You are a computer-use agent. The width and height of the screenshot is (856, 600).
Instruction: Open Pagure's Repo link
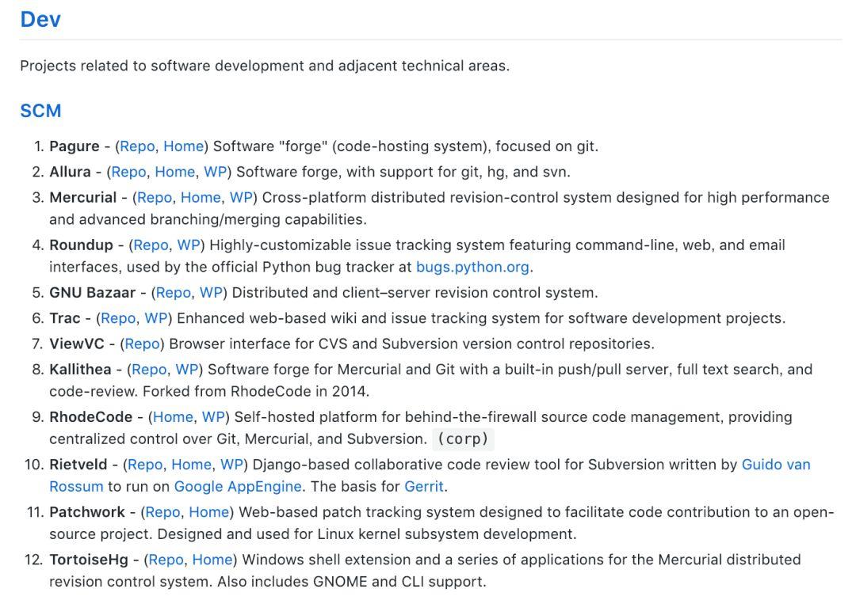pyautogui.click(x=137, y=146)
